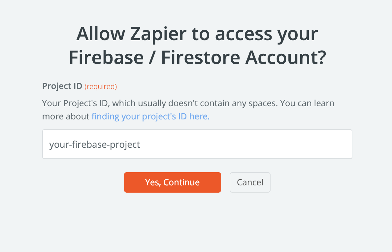Viewport: 392px width, 252px height.
Task: Focus the Project ID input field
Action: pyautogui.click(x=197, y=144)
